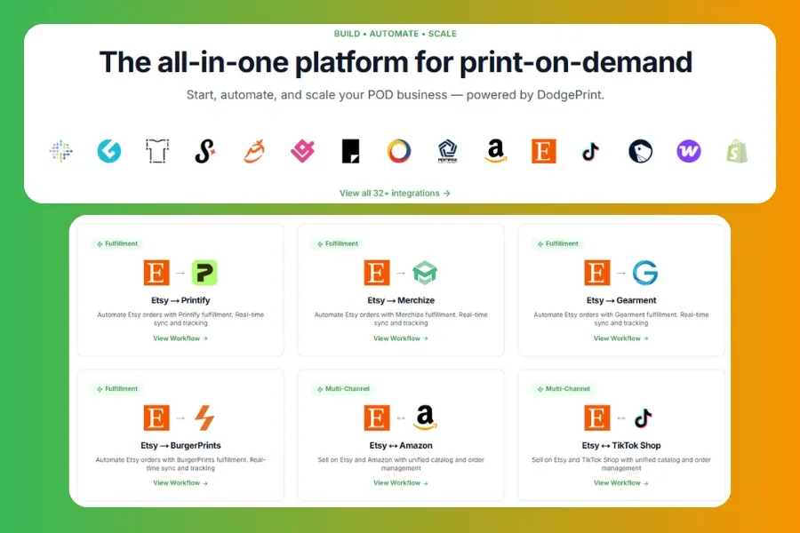Click the Shopify bag logo
The image size is (800, 533).
tap(737, 152)
